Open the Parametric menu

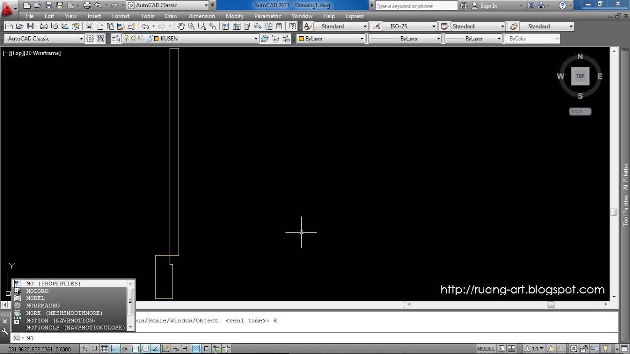pos(268,16)
